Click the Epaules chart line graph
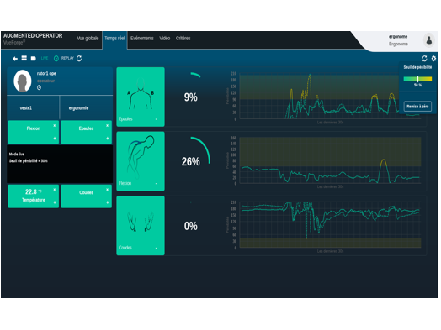The width and height of the screenshot is (441, 330). click(x=330, y=96)
